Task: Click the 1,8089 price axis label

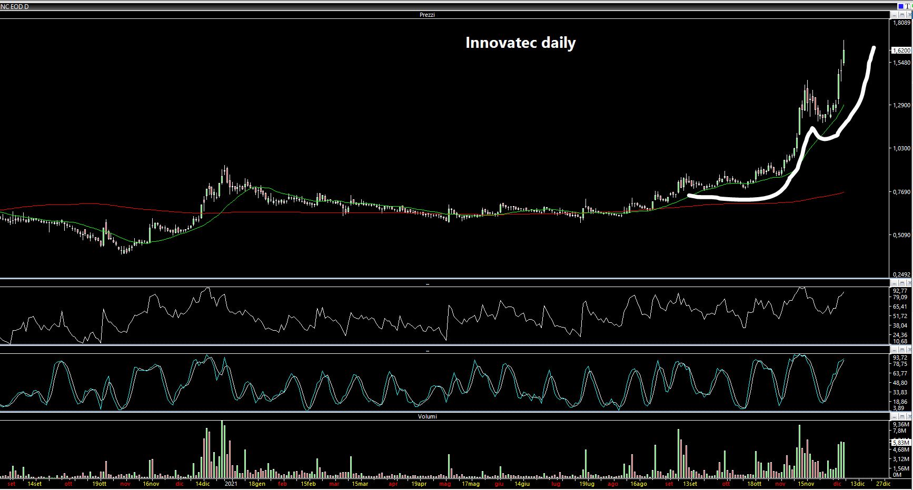Action: coord(901,23)
